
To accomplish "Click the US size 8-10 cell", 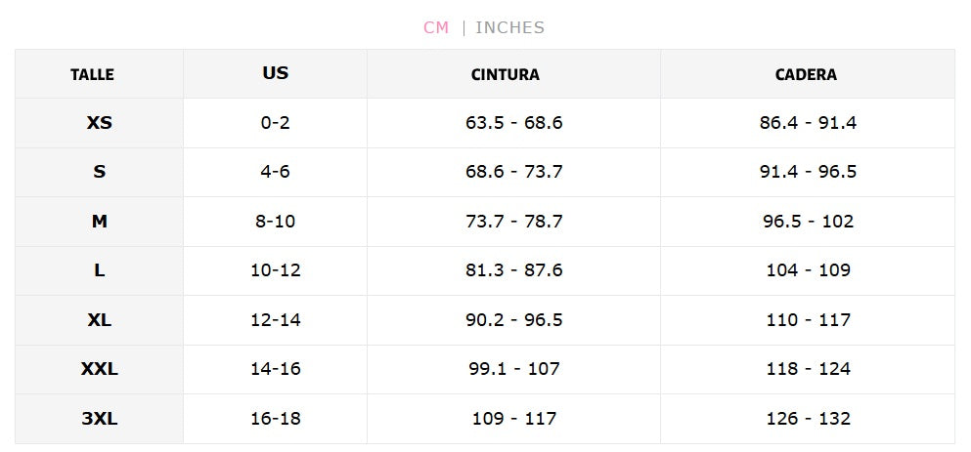I will 275,222.
